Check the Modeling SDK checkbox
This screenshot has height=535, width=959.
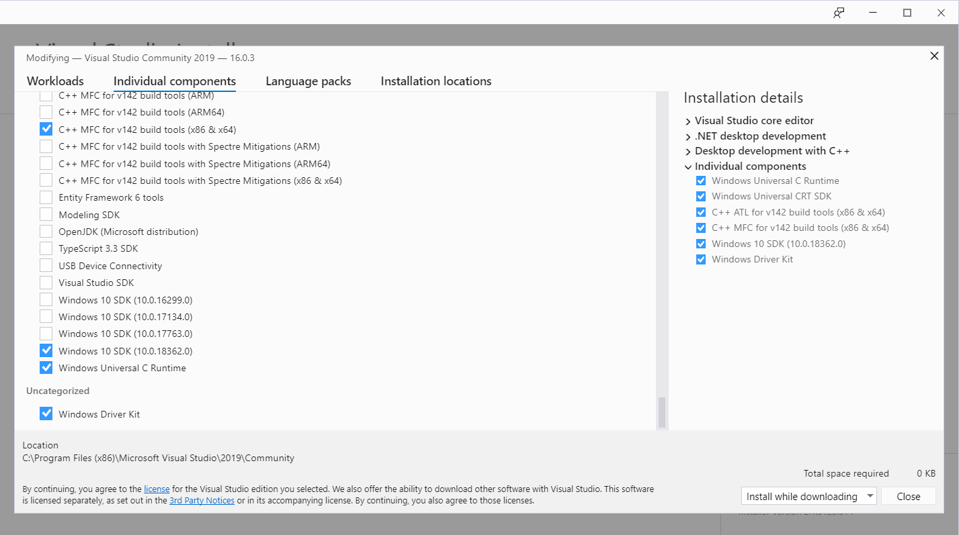46,215
